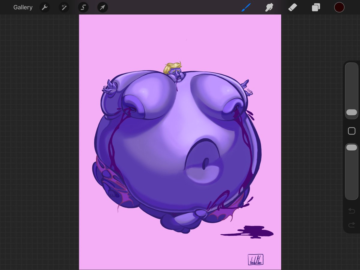Viewport: 360px width, 270px height.
Task: Select the Brush tool
Action: coord(246,7)
